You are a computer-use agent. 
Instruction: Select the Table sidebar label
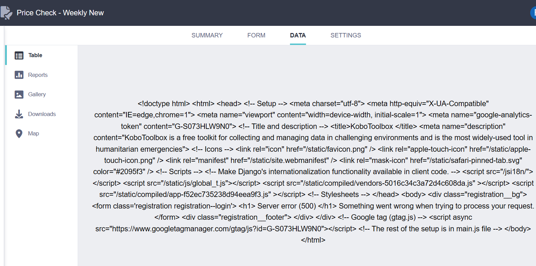point(35,55)
